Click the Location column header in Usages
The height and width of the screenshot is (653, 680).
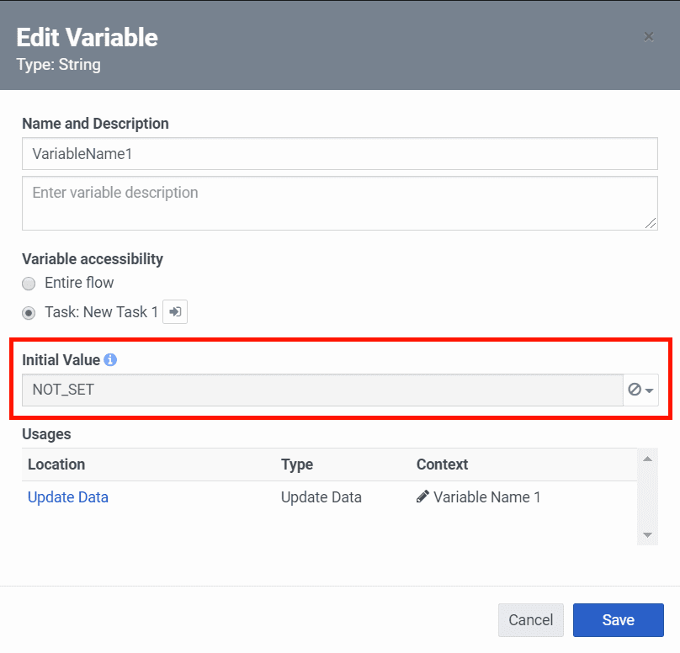pos(56,465)
